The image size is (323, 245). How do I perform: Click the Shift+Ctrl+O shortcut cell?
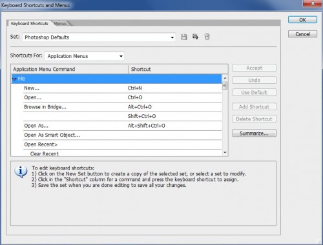coord(141,116)
